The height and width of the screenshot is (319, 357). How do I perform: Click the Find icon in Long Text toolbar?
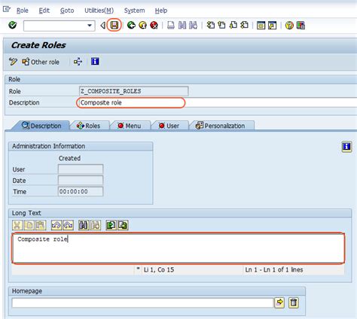pos(84,225)
